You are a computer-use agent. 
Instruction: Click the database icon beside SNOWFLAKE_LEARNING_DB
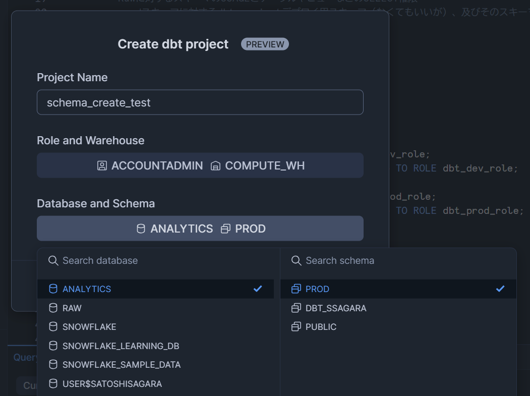[53, 346]
